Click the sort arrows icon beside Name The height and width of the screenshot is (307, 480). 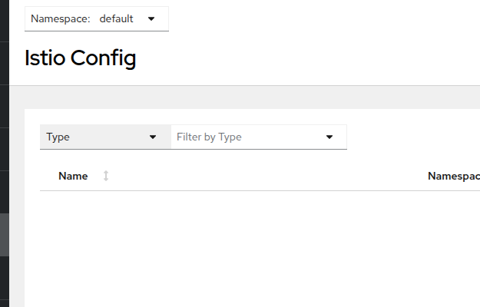point(106,176)
